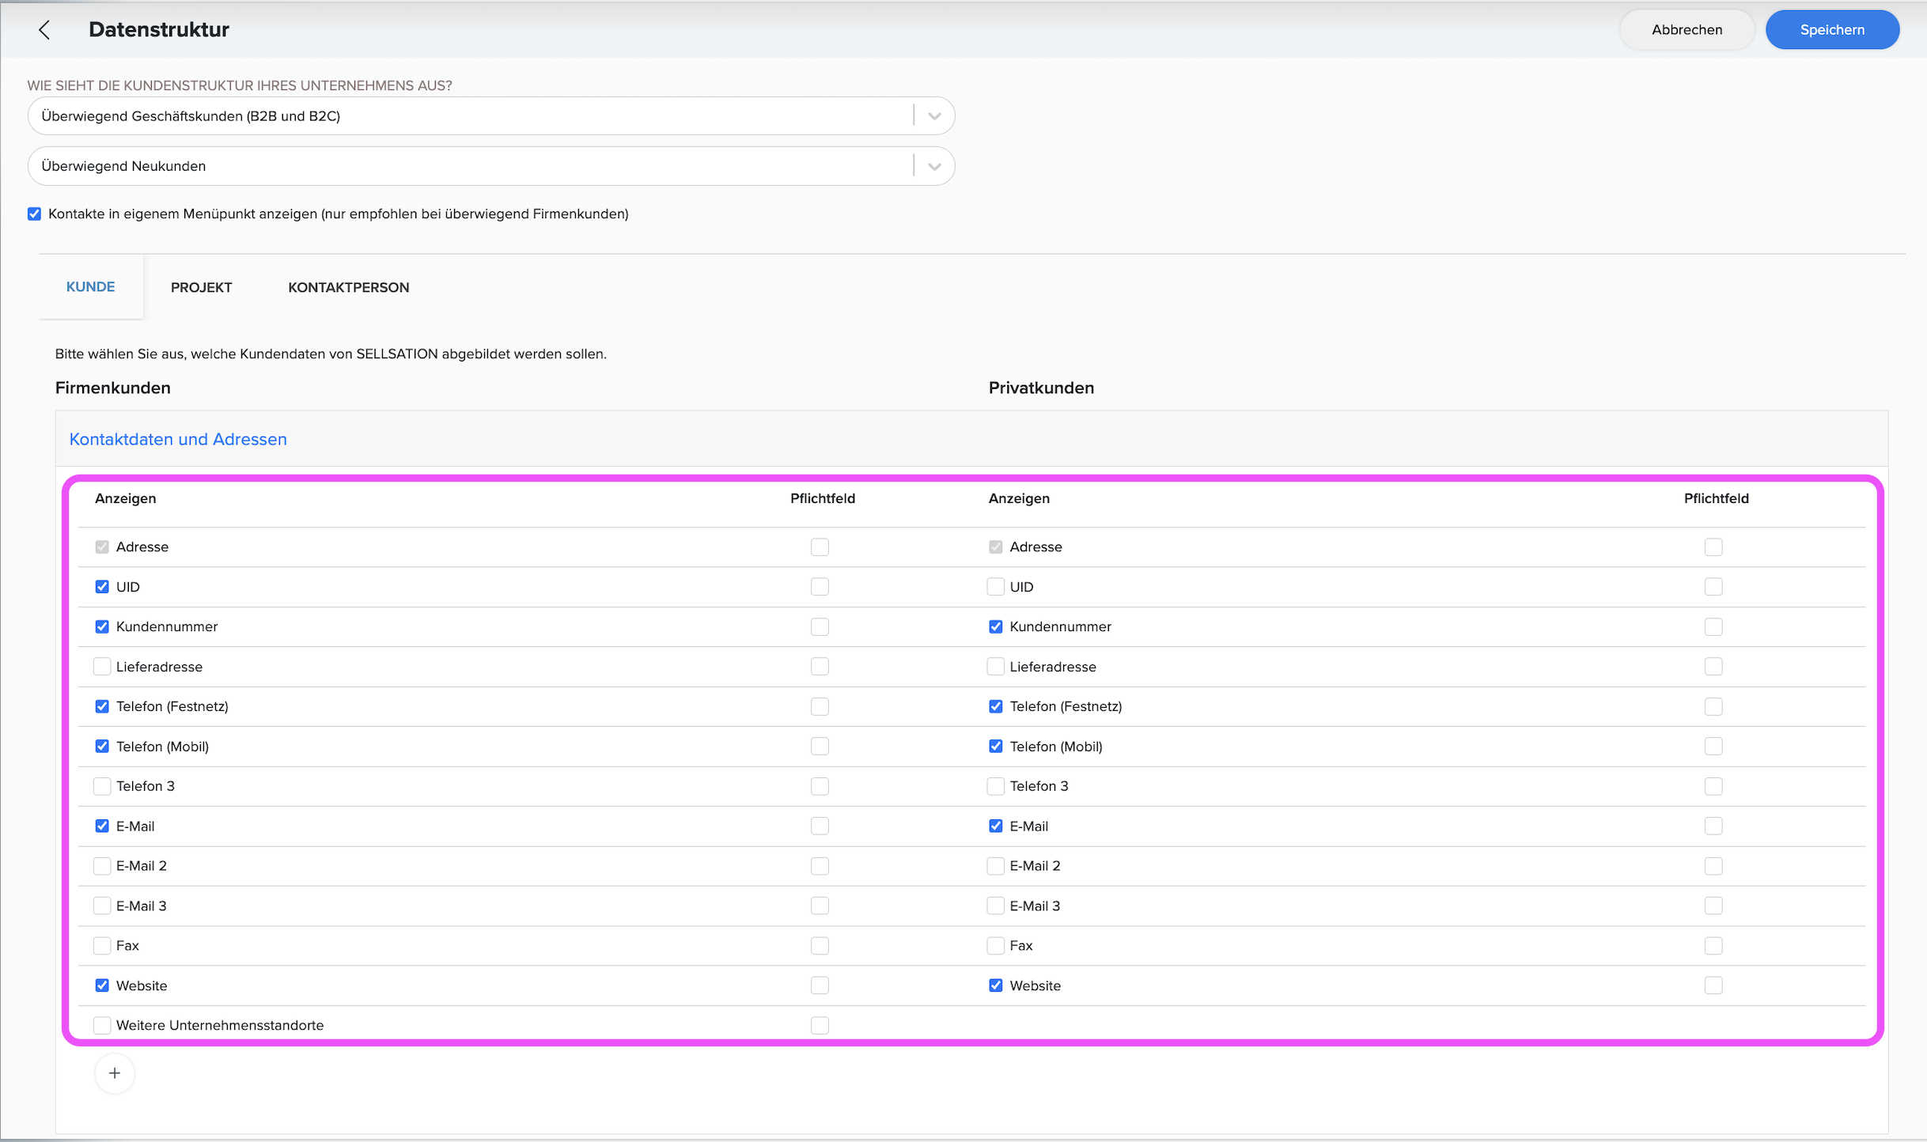Mark Firmenkunden Website as Pflichtfeld
This screenshot has height=1142, width=1927.
pos(820,985)
